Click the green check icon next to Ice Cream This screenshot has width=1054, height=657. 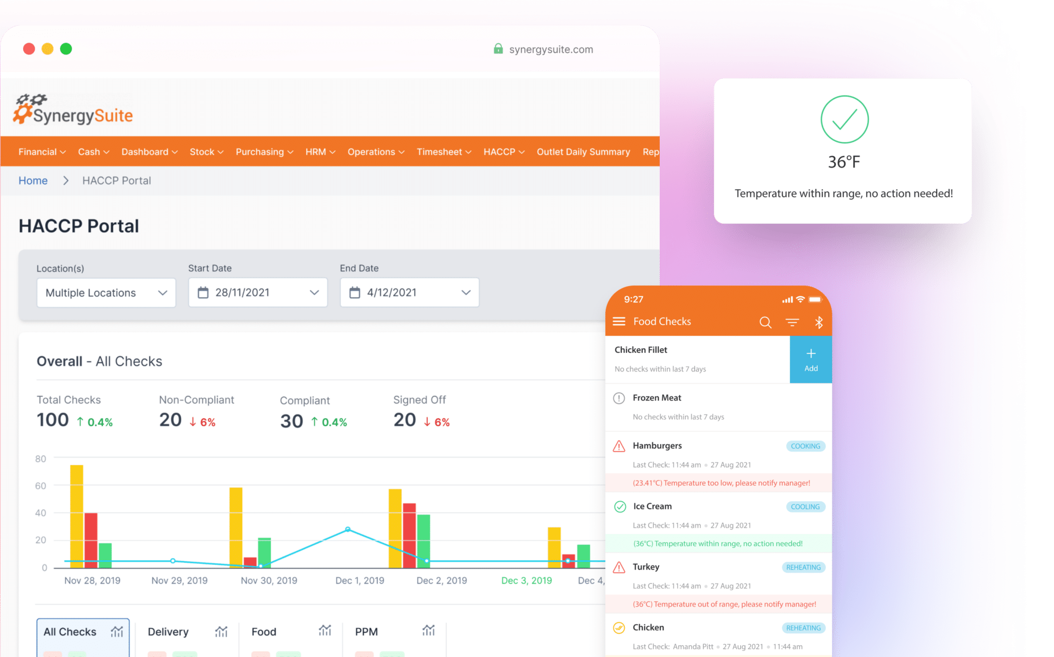[618, 506]
